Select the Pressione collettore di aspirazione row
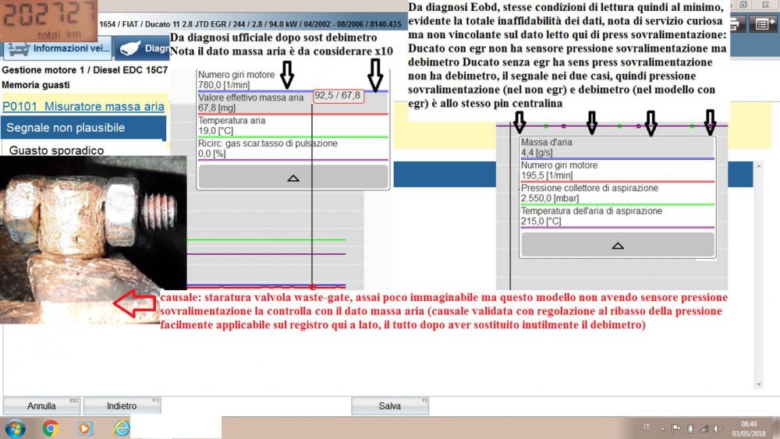Image resolution: width=780 pixels, height=439 pixels. 617,193
